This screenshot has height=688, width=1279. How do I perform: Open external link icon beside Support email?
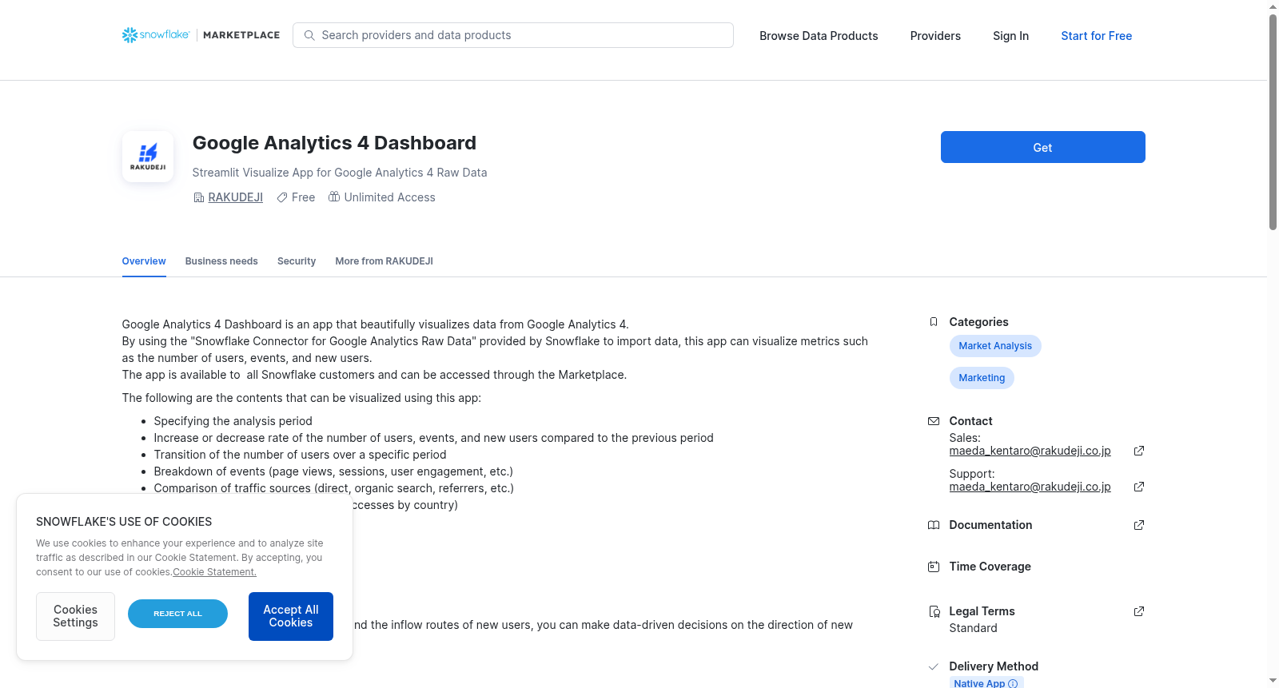(x=1139, y=487)
